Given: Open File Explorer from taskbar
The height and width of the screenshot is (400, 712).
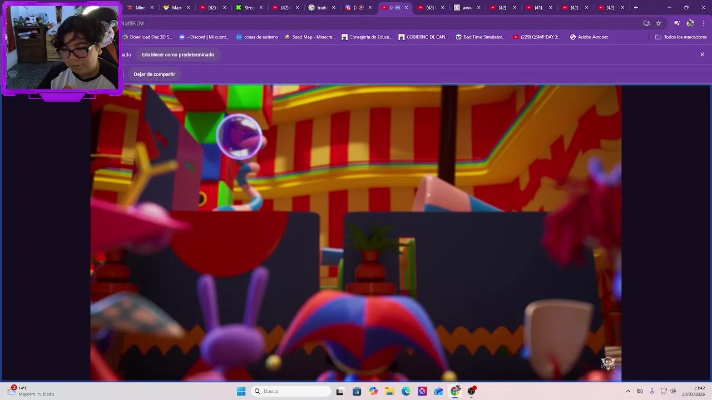Looking at the screenshot, I should coord(389,391).
